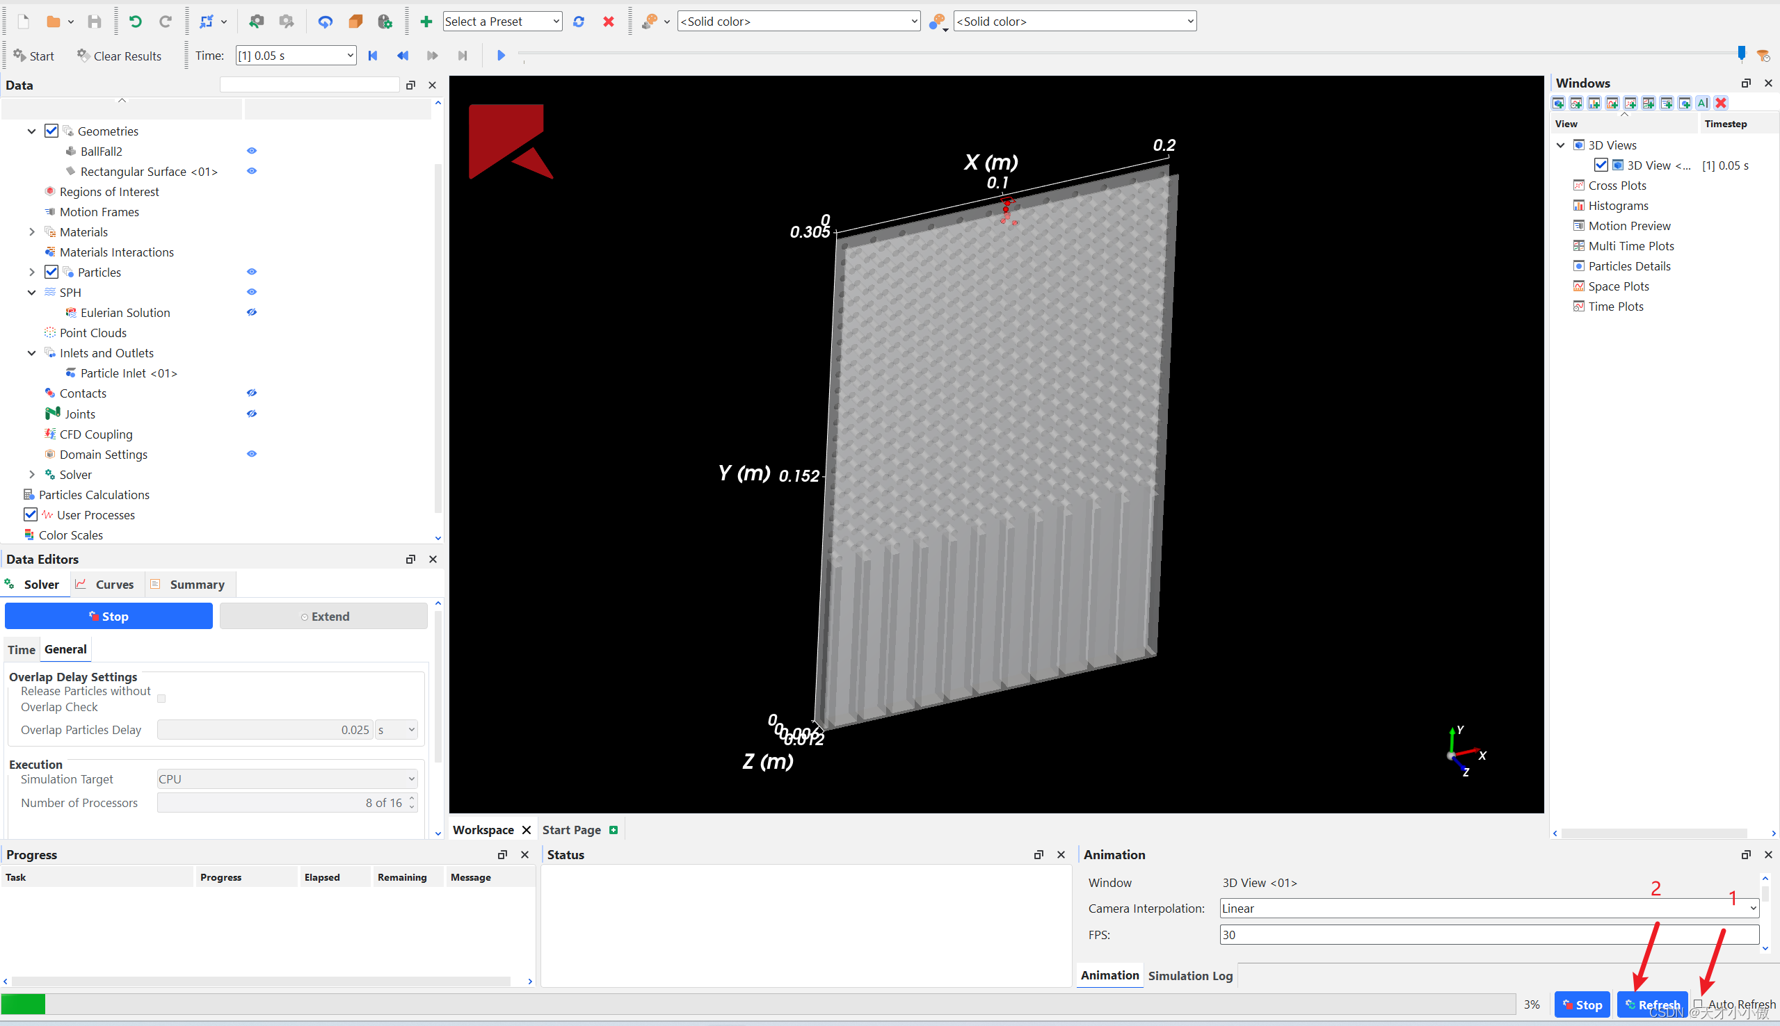1780x1026 pixels.
Task: Uncheck the Geometries checkbox
Action: coord(51,131)
